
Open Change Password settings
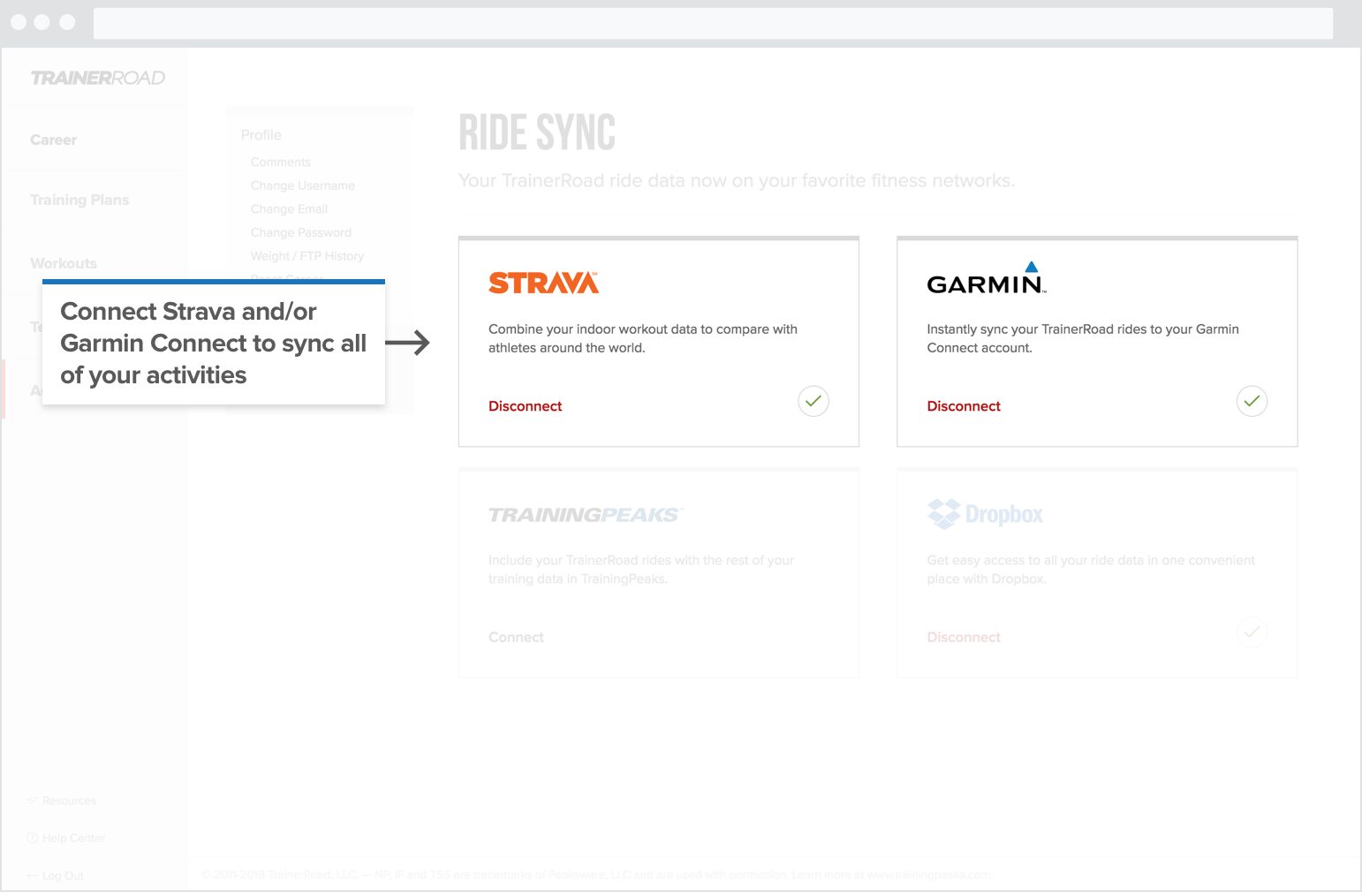pos(301,232)
